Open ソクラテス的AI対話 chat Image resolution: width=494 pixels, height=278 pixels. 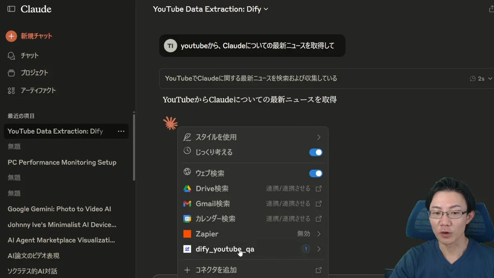pos(33,271)
